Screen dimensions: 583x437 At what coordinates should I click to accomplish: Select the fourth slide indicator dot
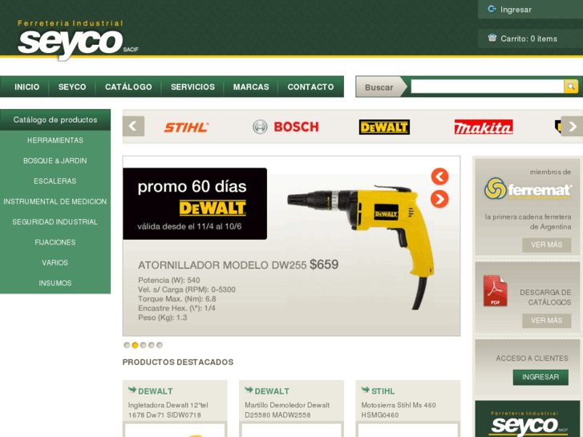pos(152,345)
